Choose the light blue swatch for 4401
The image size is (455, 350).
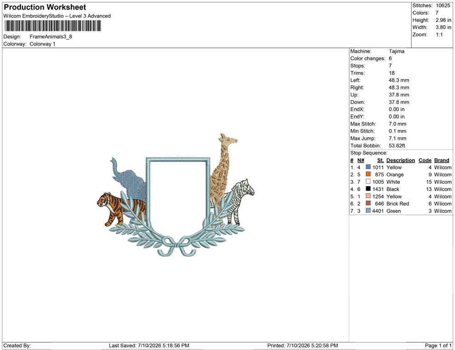(x=368, y=210)
